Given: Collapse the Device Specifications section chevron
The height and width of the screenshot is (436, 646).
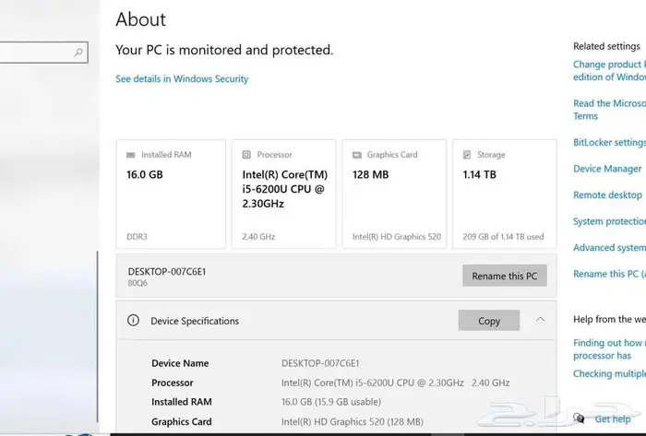Looking at the screenshot, I should click(540, 320).
